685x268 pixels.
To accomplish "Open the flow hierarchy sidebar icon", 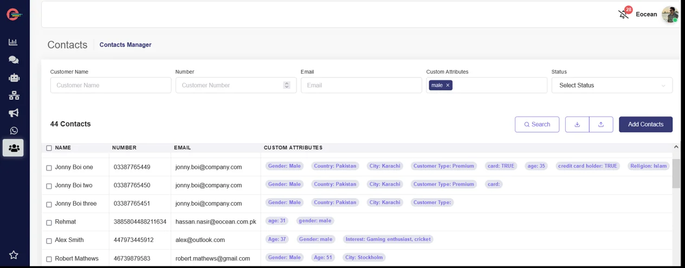I will pos(14,95).
